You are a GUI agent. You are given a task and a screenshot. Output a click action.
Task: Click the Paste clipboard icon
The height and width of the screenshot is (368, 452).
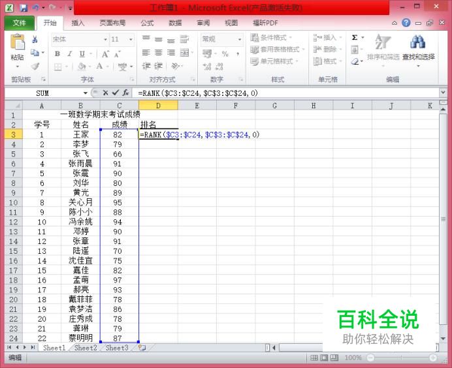[x=17, y=42]
